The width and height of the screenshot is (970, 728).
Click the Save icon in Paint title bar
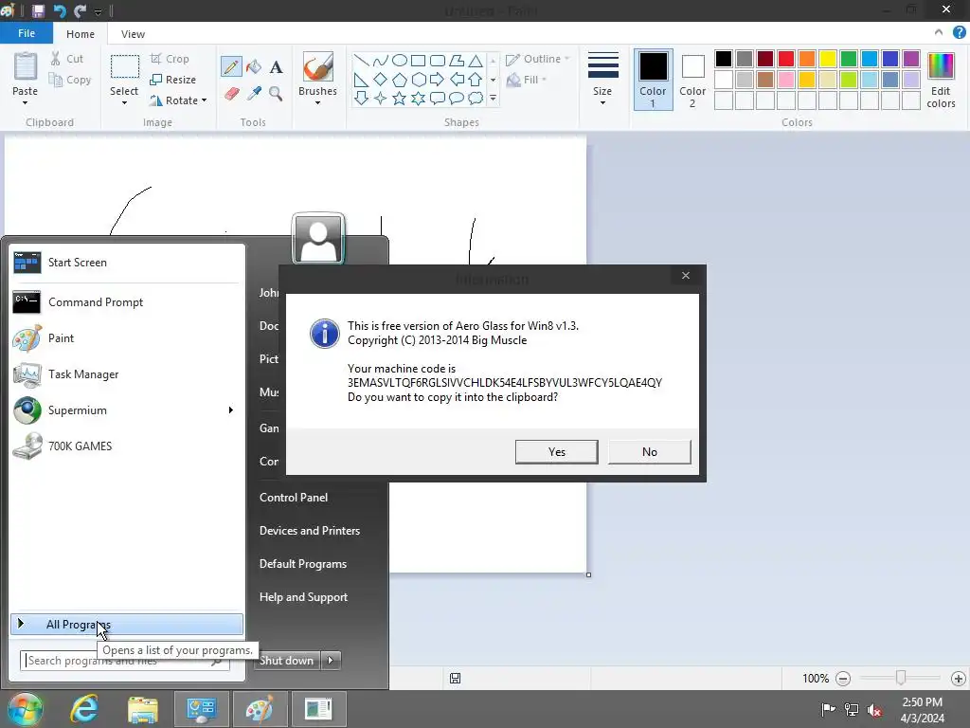38,10
